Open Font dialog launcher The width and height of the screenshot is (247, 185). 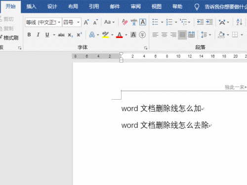[x=146, y=48]
